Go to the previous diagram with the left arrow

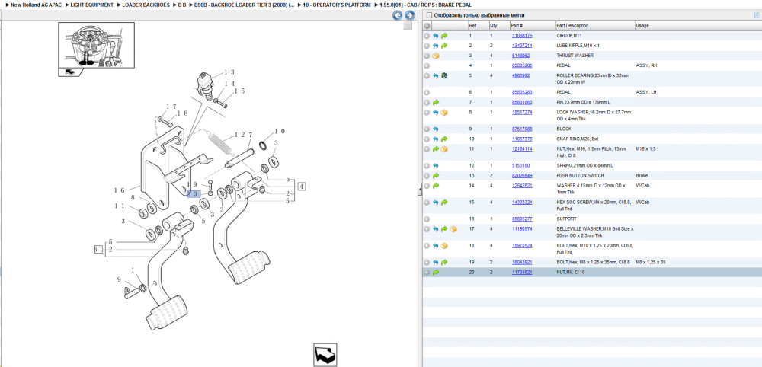398,15
